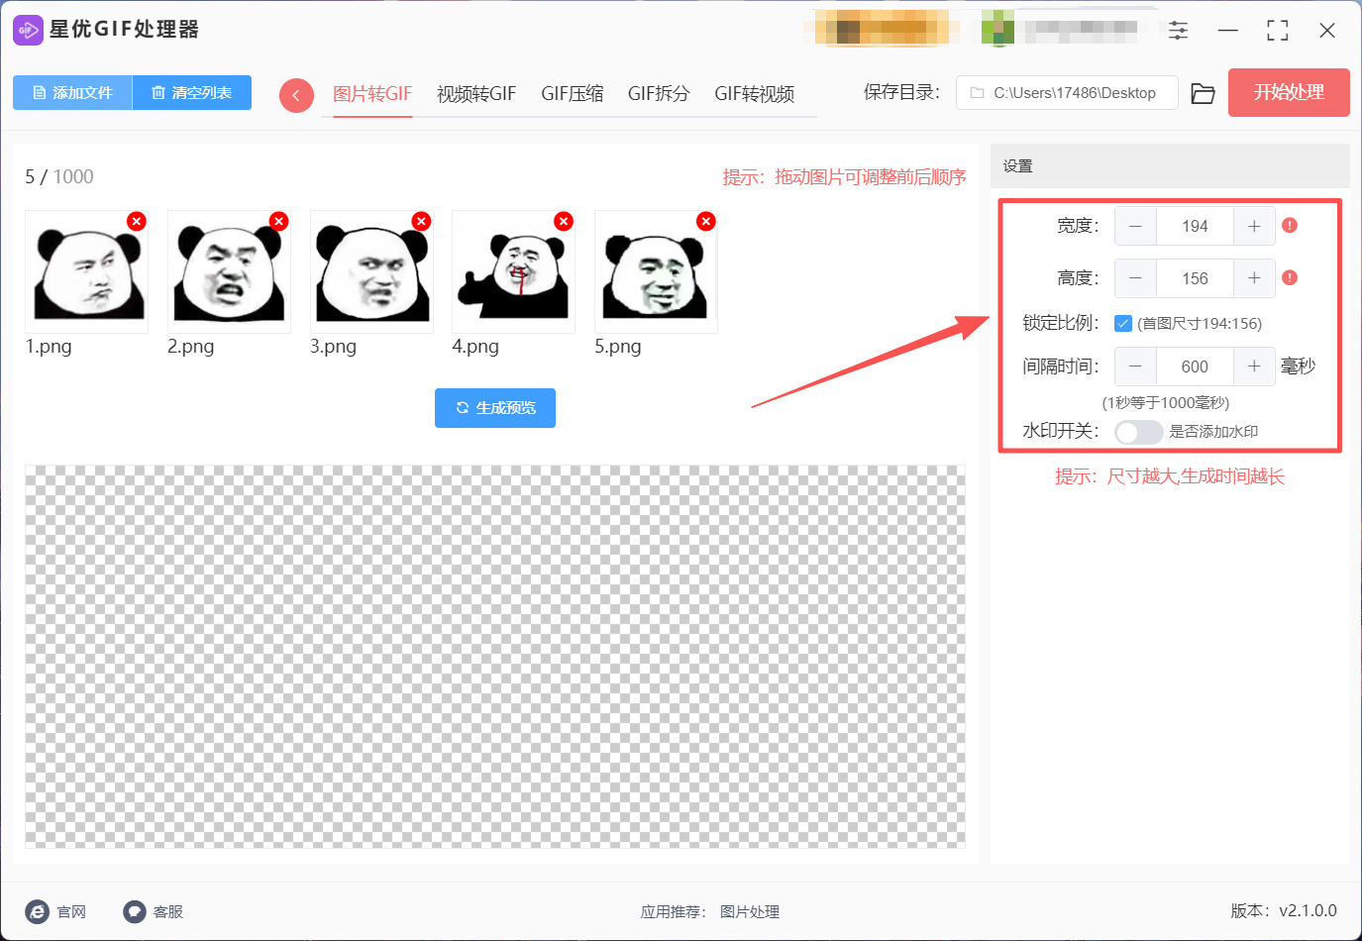Switch to GIF拆分 tab

pyautogui.click(x=659, y=94)
